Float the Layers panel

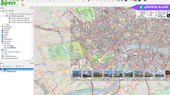click(x=31, y=63)
